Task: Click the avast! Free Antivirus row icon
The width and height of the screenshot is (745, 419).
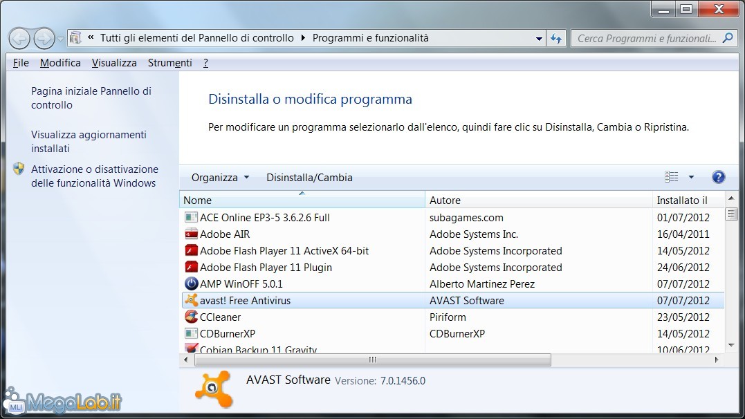Action: (x=191, y=300)
